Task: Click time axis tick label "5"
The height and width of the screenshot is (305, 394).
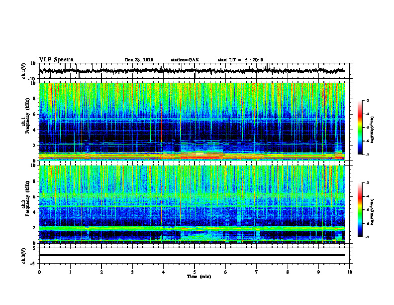Action: point(195,272)
